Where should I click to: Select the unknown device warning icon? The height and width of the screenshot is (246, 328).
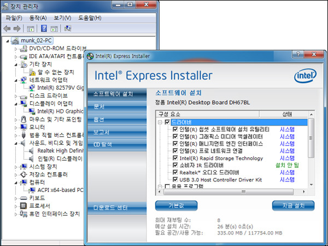(32, 72)
